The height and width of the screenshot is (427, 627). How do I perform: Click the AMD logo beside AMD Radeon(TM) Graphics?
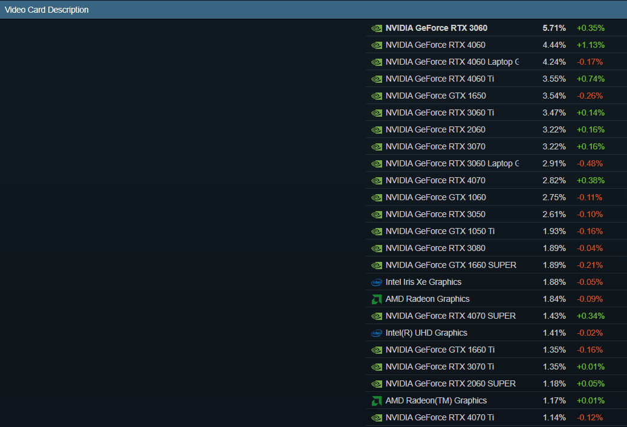click(376, 400)
